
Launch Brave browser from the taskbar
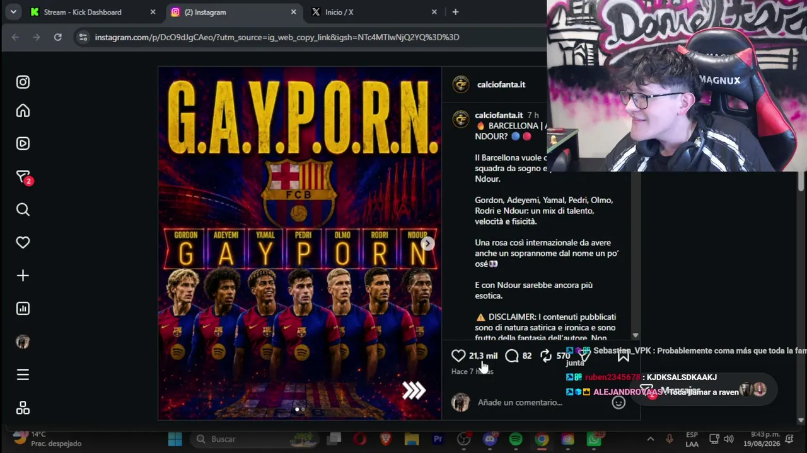[386, 439]
